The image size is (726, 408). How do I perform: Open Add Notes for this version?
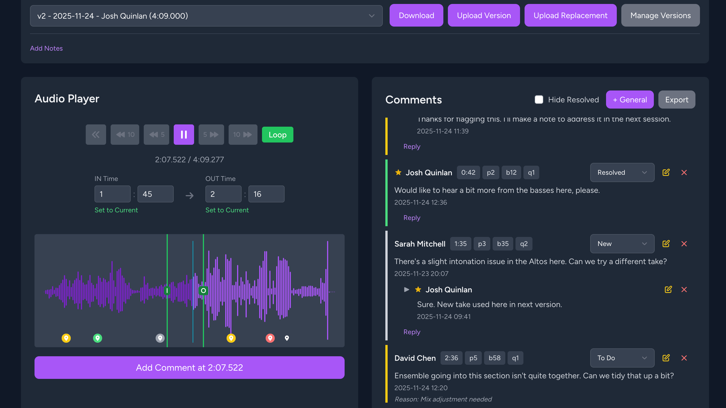[x=46, y=48]
